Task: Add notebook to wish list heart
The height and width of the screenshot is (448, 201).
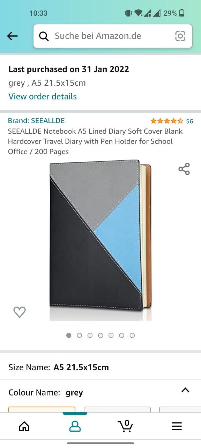Action: pos(20,312)
